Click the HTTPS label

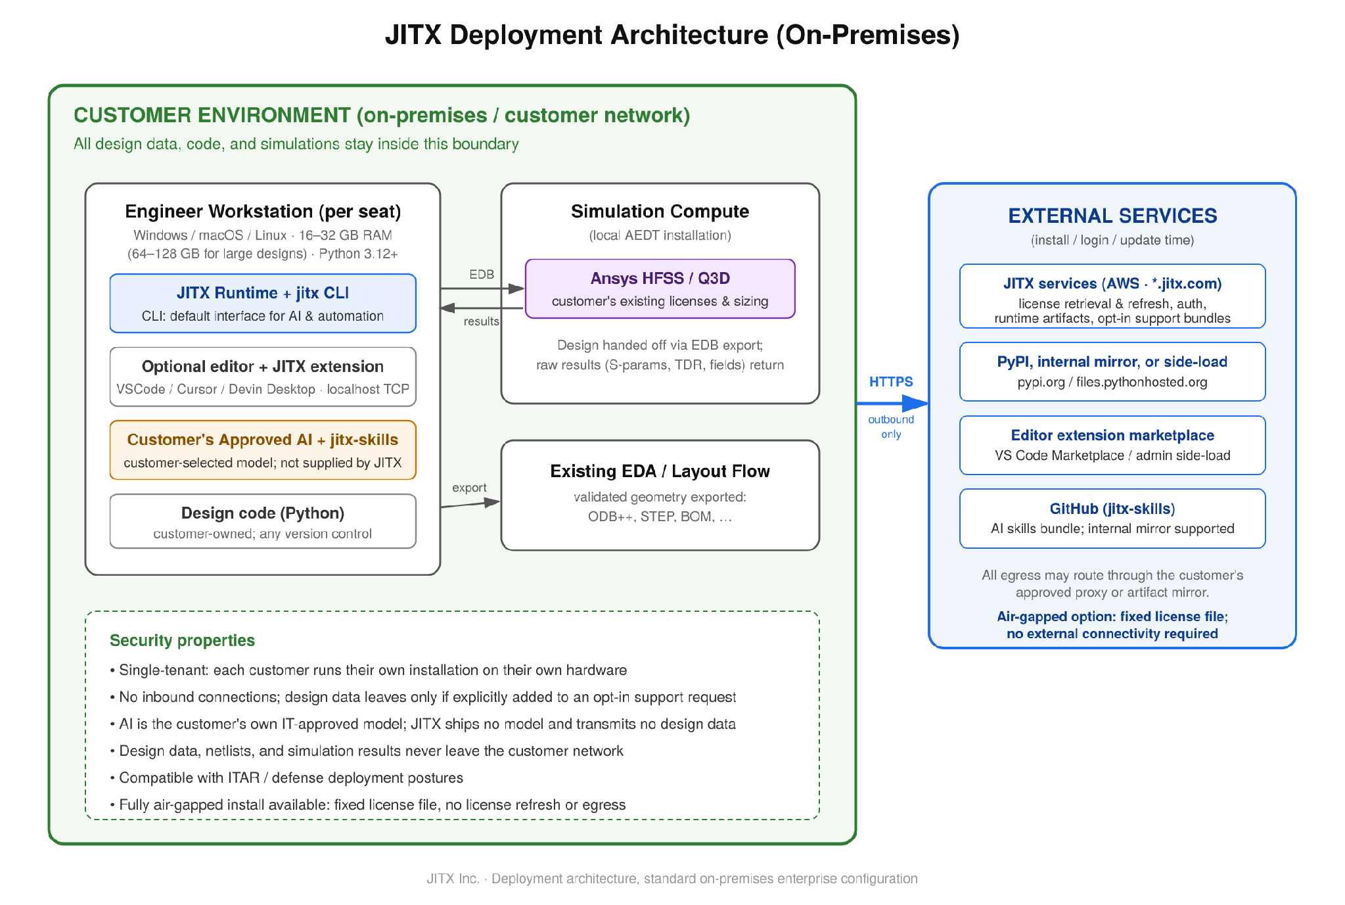[891, 382]
